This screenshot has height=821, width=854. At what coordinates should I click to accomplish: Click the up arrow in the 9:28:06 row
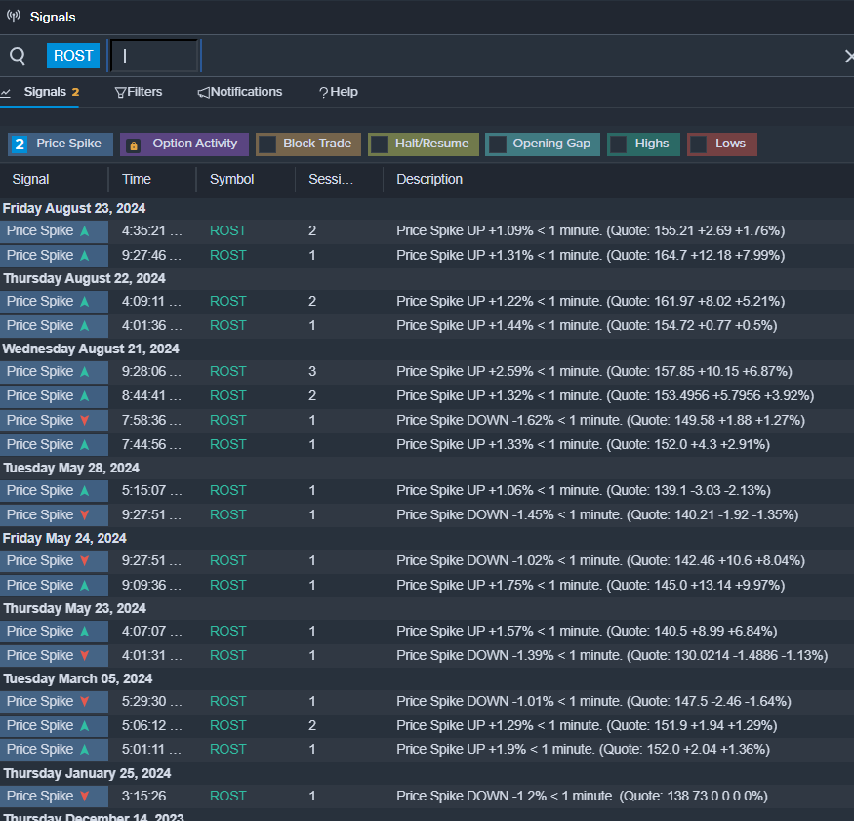pyautogui.click(x=84, y=372)
